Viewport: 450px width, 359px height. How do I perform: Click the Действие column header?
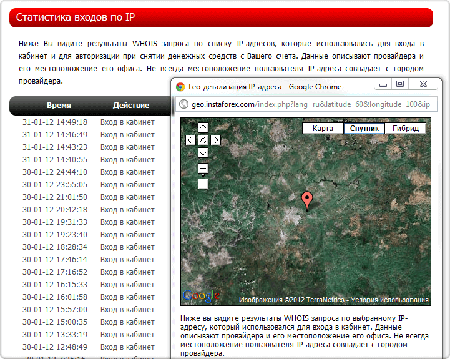pyautogui.click(x=131, y=106)
